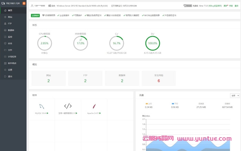Image resolution: width=241 pixels, height=151 pixels.
Task: Open the 安全风险 overview card showing 6
Action: point(159,78)
